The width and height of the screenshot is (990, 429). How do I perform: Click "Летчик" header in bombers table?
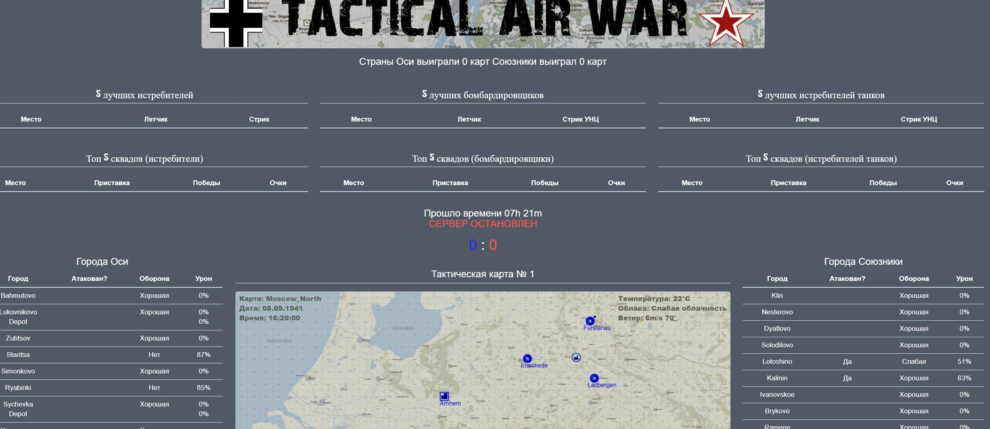[469, 119]
